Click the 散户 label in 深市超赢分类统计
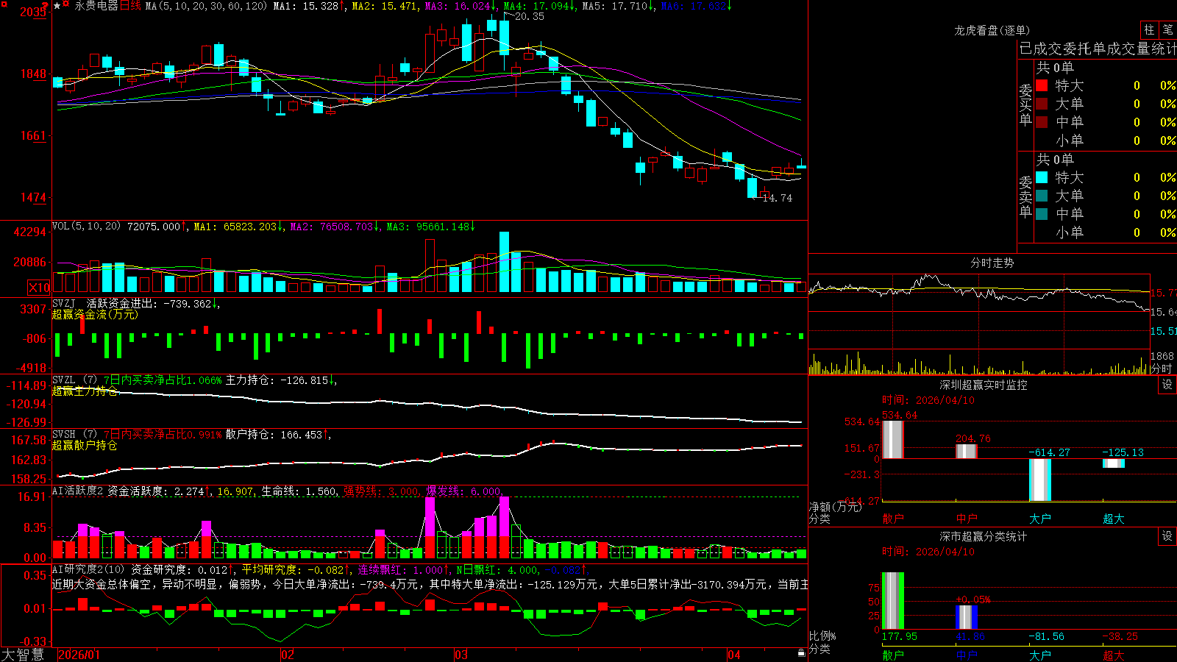This screenshot has width=1177, height=662. (x=893, y=655)
